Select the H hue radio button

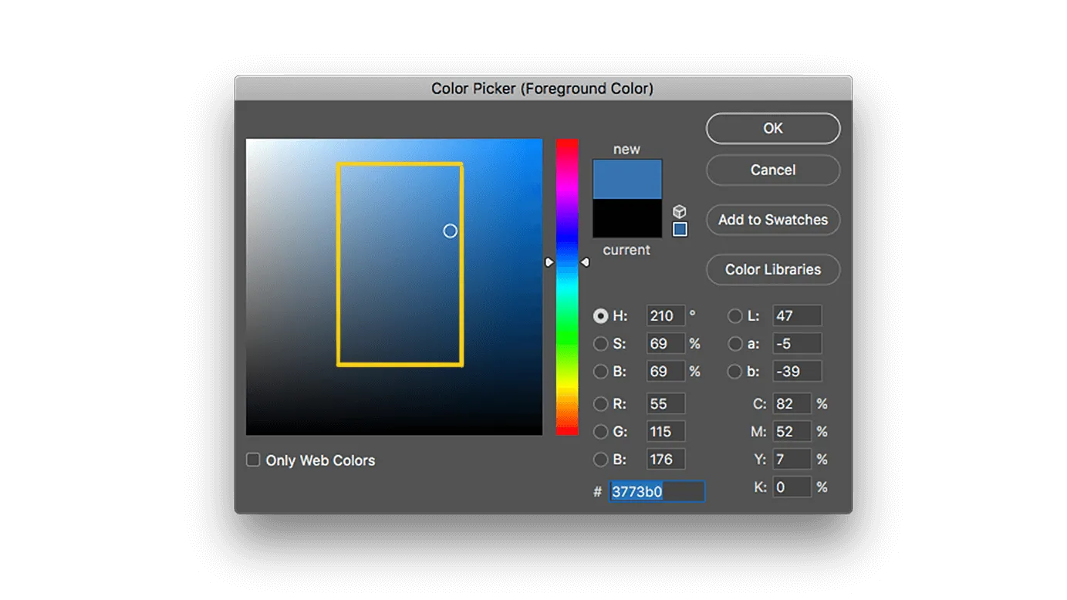click(601, 315)
